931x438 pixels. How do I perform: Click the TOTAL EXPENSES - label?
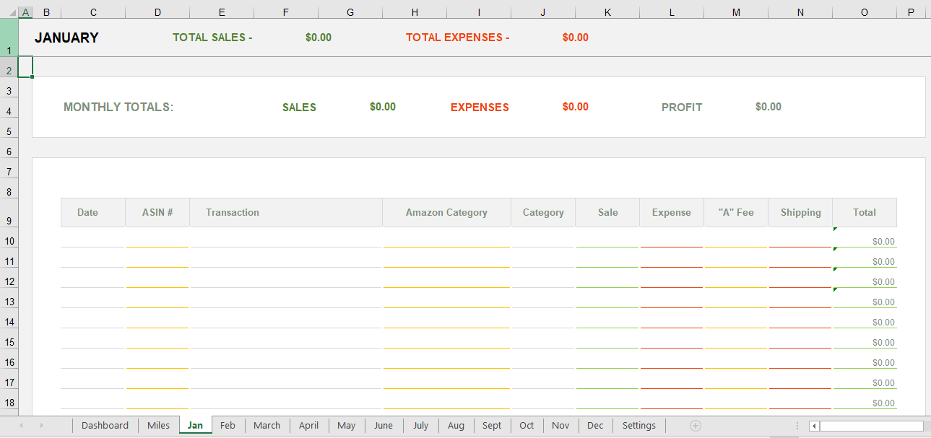point(457,38)
